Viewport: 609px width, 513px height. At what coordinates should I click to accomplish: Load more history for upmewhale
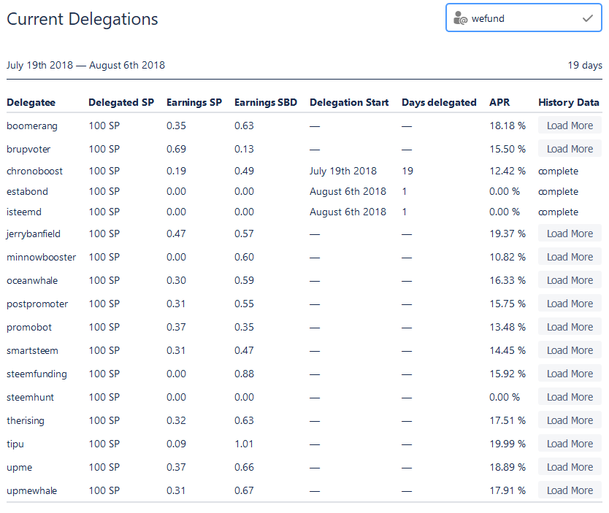[570, 490]
